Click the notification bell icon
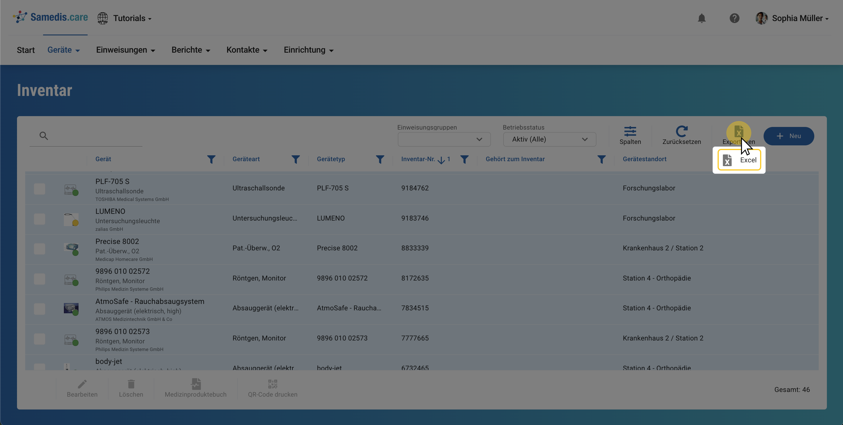Viewport: 843px width, 425px height. [701, 18]
